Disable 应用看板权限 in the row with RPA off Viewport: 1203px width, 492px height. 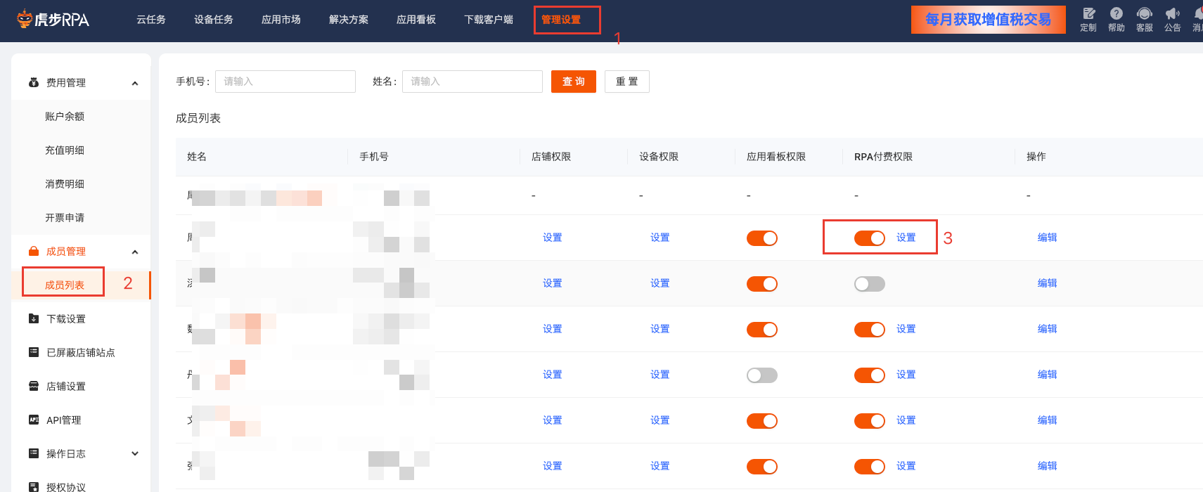click(x=762, y=284)
